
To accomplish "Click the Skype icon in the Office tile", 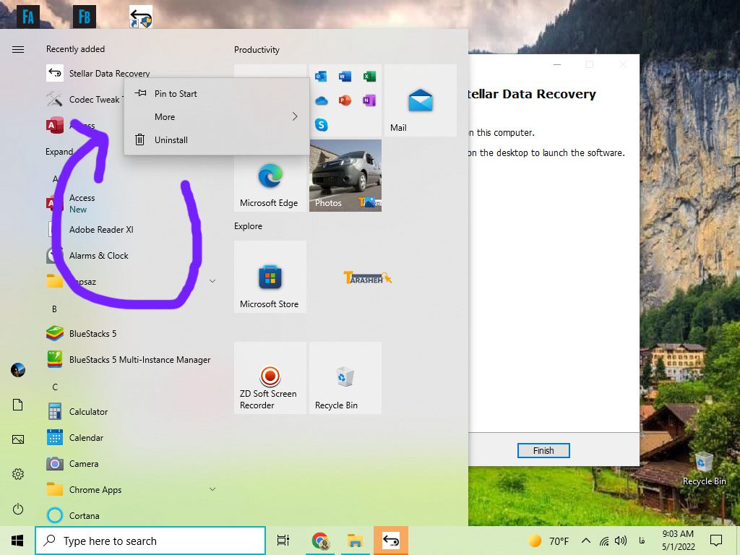I will pyautogui.click(x=321, y=124).
